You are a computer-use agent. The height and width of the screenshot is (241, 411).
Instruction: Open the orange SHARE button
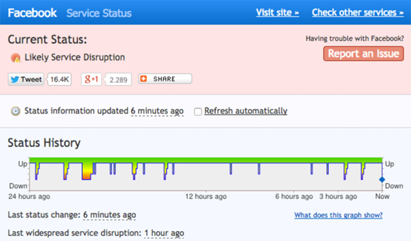click(x=165, y=79)
